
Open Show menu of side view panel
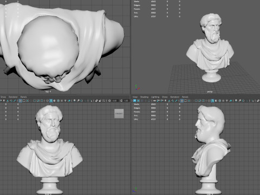[x=165, y=97]
